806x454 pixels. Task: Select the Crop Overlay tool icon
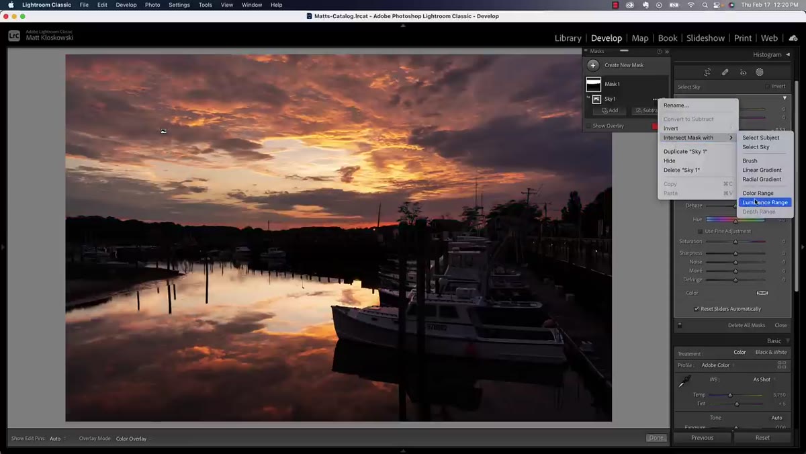[x=707, y=73]
